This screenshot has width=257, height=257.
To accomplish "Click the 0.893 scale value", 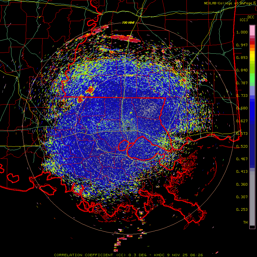I will (242, 57).
